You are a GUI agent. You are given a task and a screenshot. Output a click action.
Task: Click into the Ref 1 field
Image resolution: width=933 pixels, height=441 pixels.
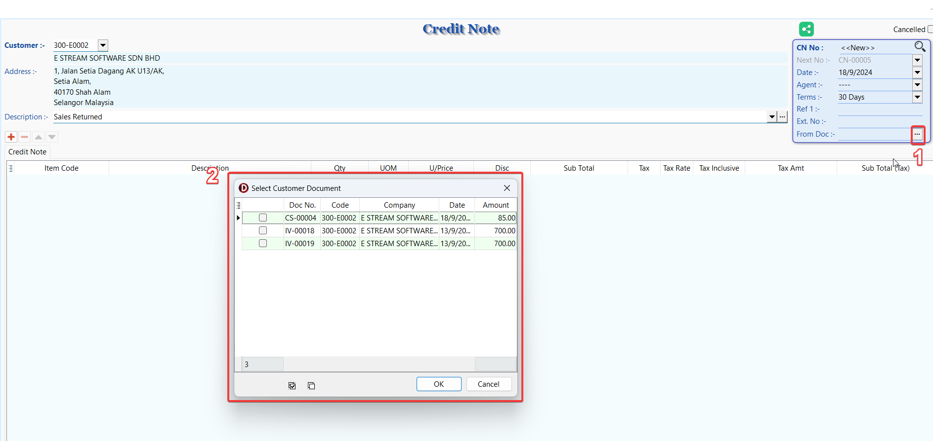tap(880, 110)
